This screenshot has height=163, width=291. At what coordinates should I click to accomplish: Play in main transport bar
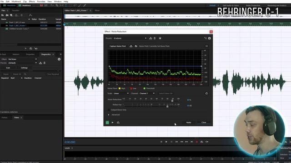click(x=166, y=142)
